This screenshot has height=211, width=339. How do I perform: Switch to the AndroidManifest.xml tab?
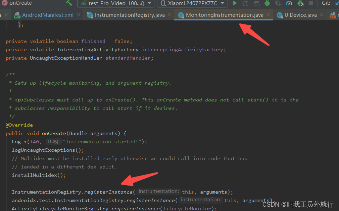pyautogui.click(x=47, y=15)
